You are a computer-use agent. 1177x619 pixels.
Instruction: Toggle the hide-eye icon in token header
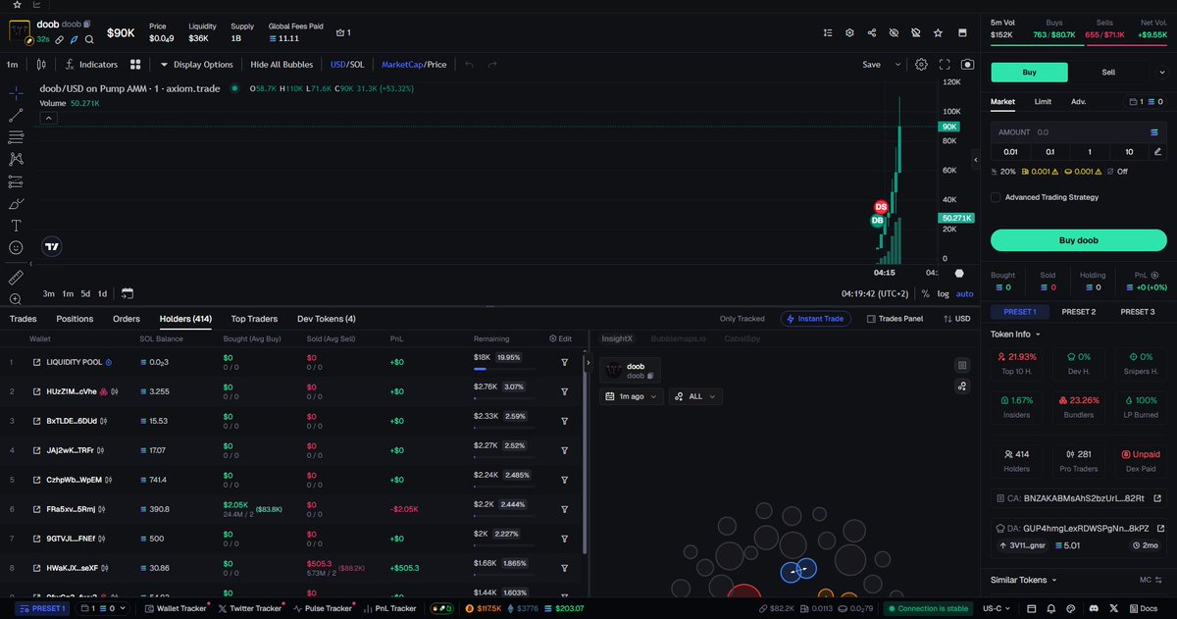(x=894, y=32)
